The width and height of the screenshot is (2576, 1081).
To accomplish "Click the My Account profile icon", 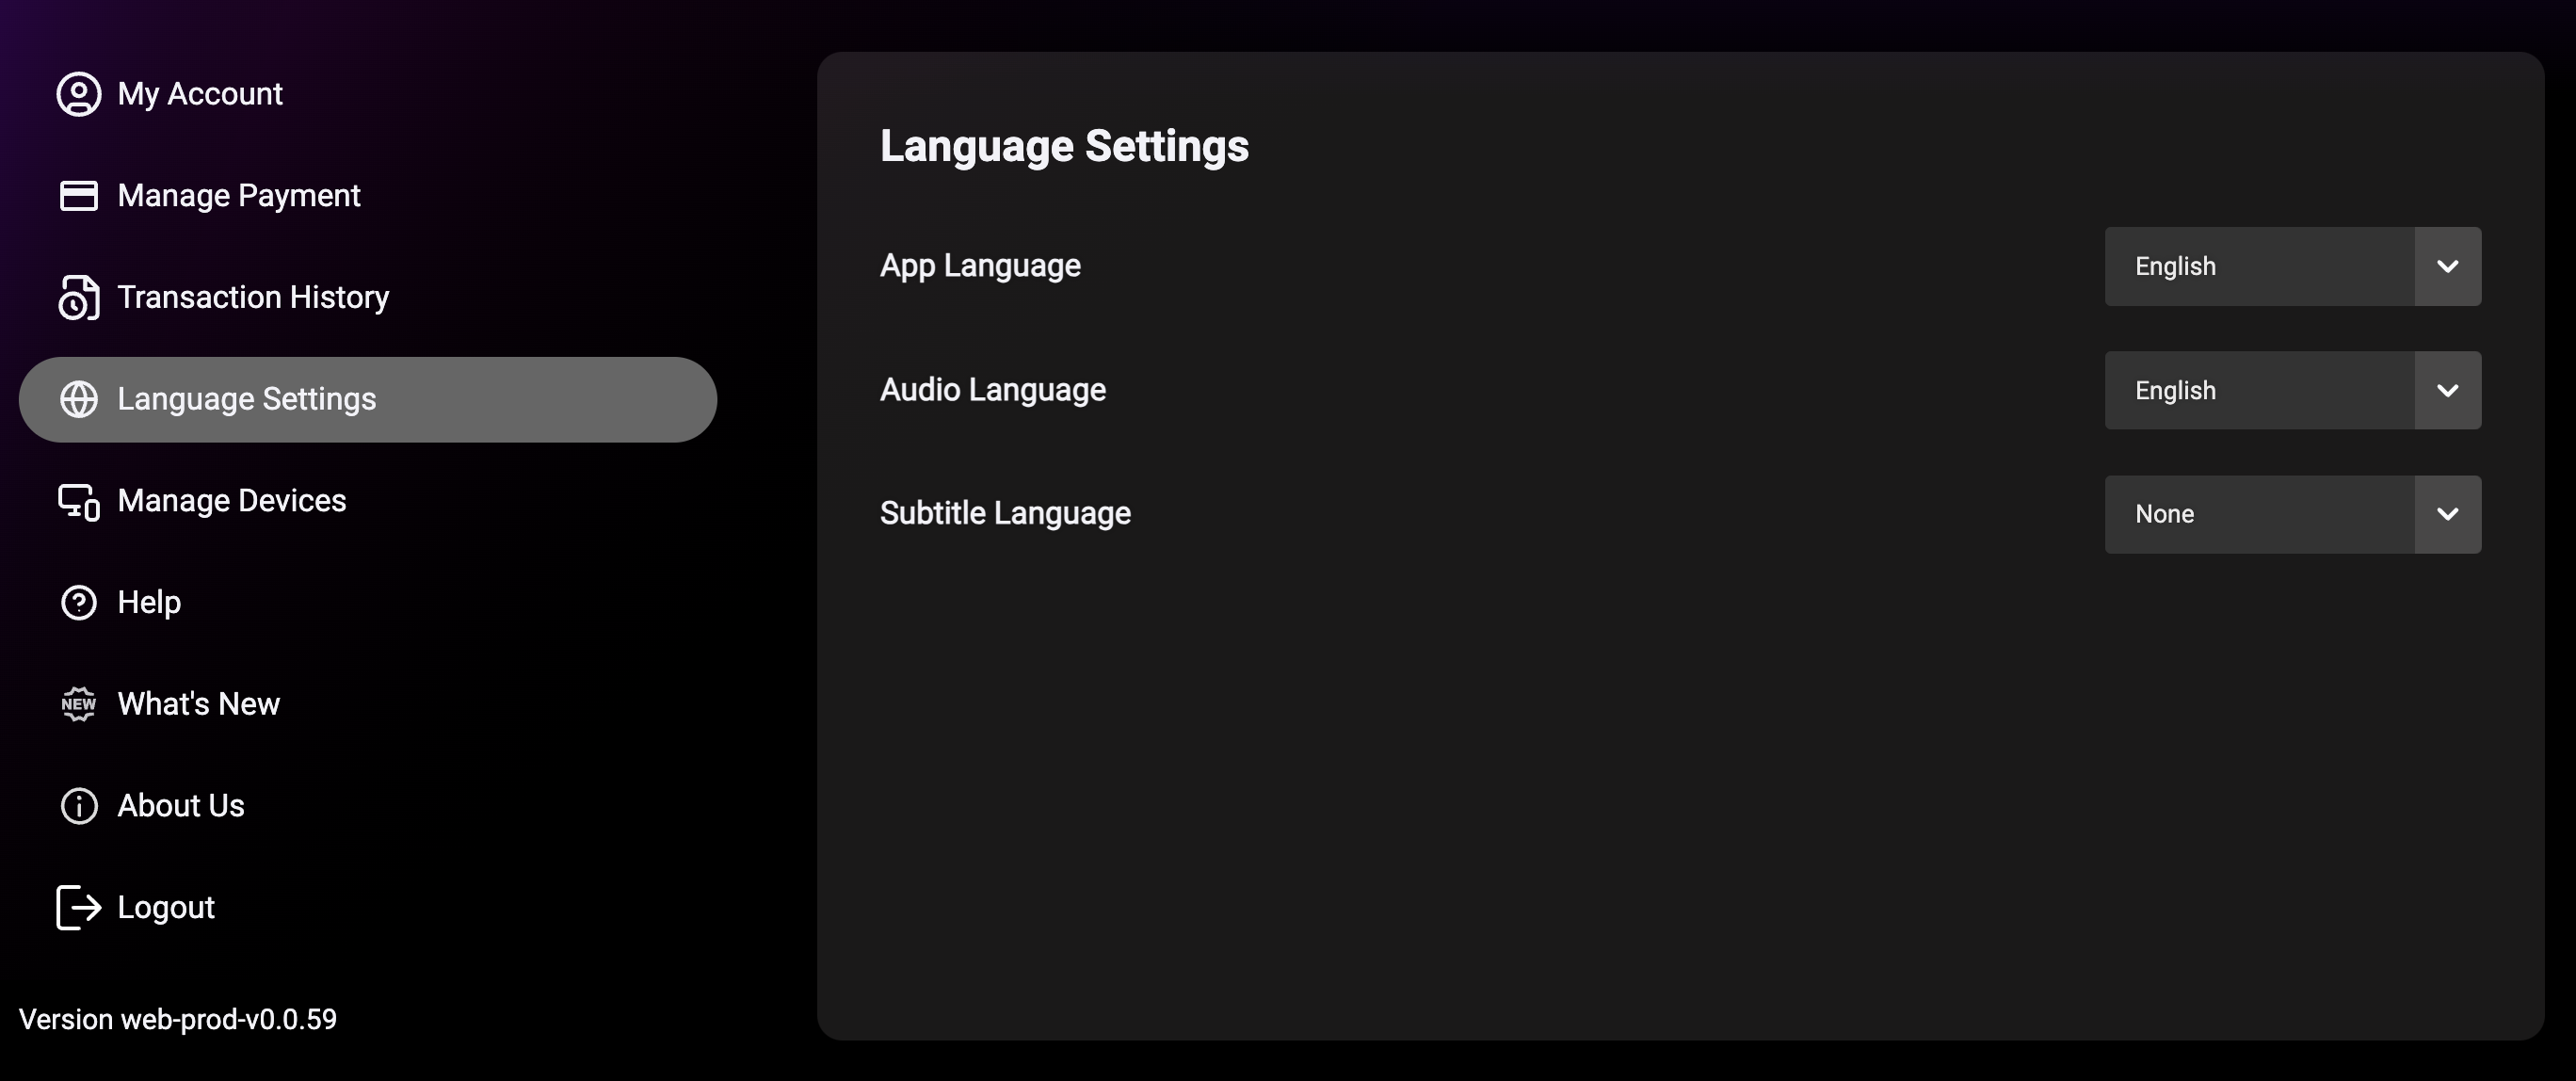I will coord(78,94).
